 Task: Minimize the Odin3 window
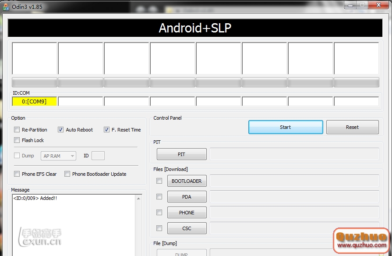point(350,5)
